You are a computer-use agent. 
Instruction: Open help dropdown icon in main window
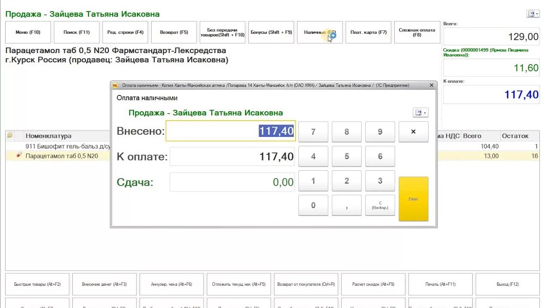[x=533, y=14]
